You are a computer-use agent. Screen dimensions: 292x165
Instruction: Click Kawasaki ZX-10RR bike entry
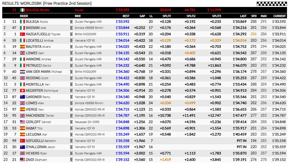87,122
